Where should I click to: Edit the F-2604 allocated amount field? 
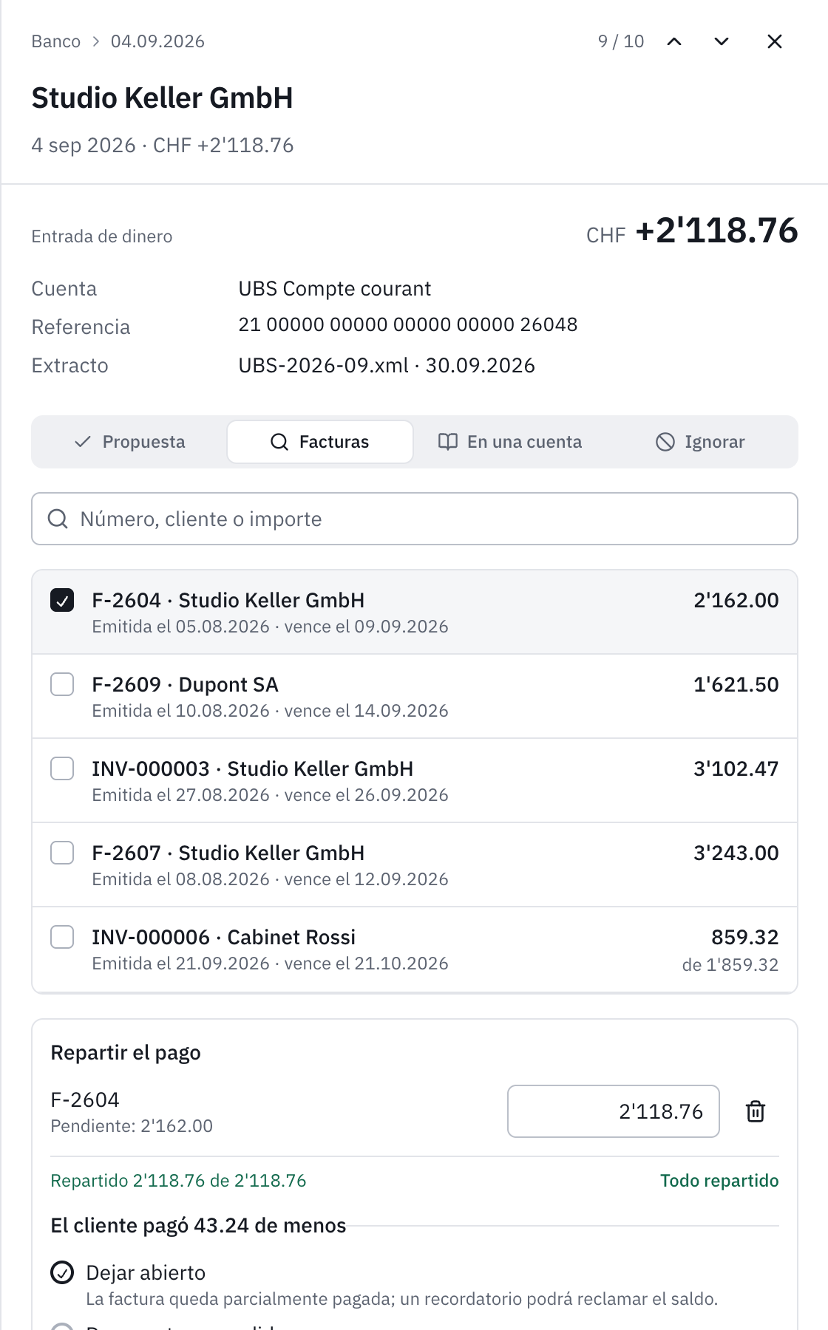(614, 1111)
